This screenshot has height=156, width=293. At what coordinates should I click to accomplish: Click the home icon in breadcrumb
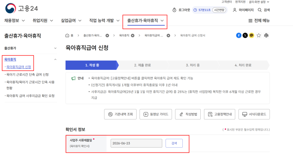67,35
